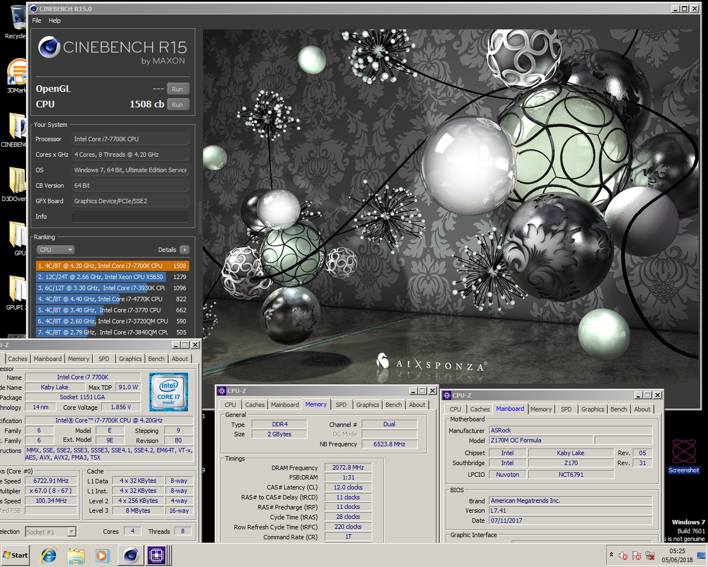Open CPU tab in middle CPU-Z window
Screen dimensions: 708x567
point(231,405)
